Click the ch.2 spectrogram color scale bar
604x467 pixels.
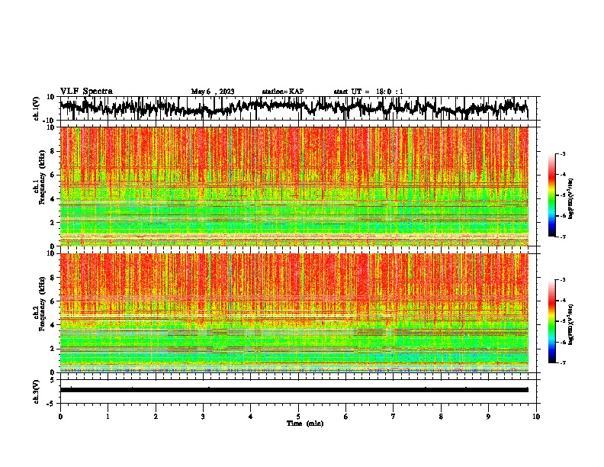click(x=551, y=321)
